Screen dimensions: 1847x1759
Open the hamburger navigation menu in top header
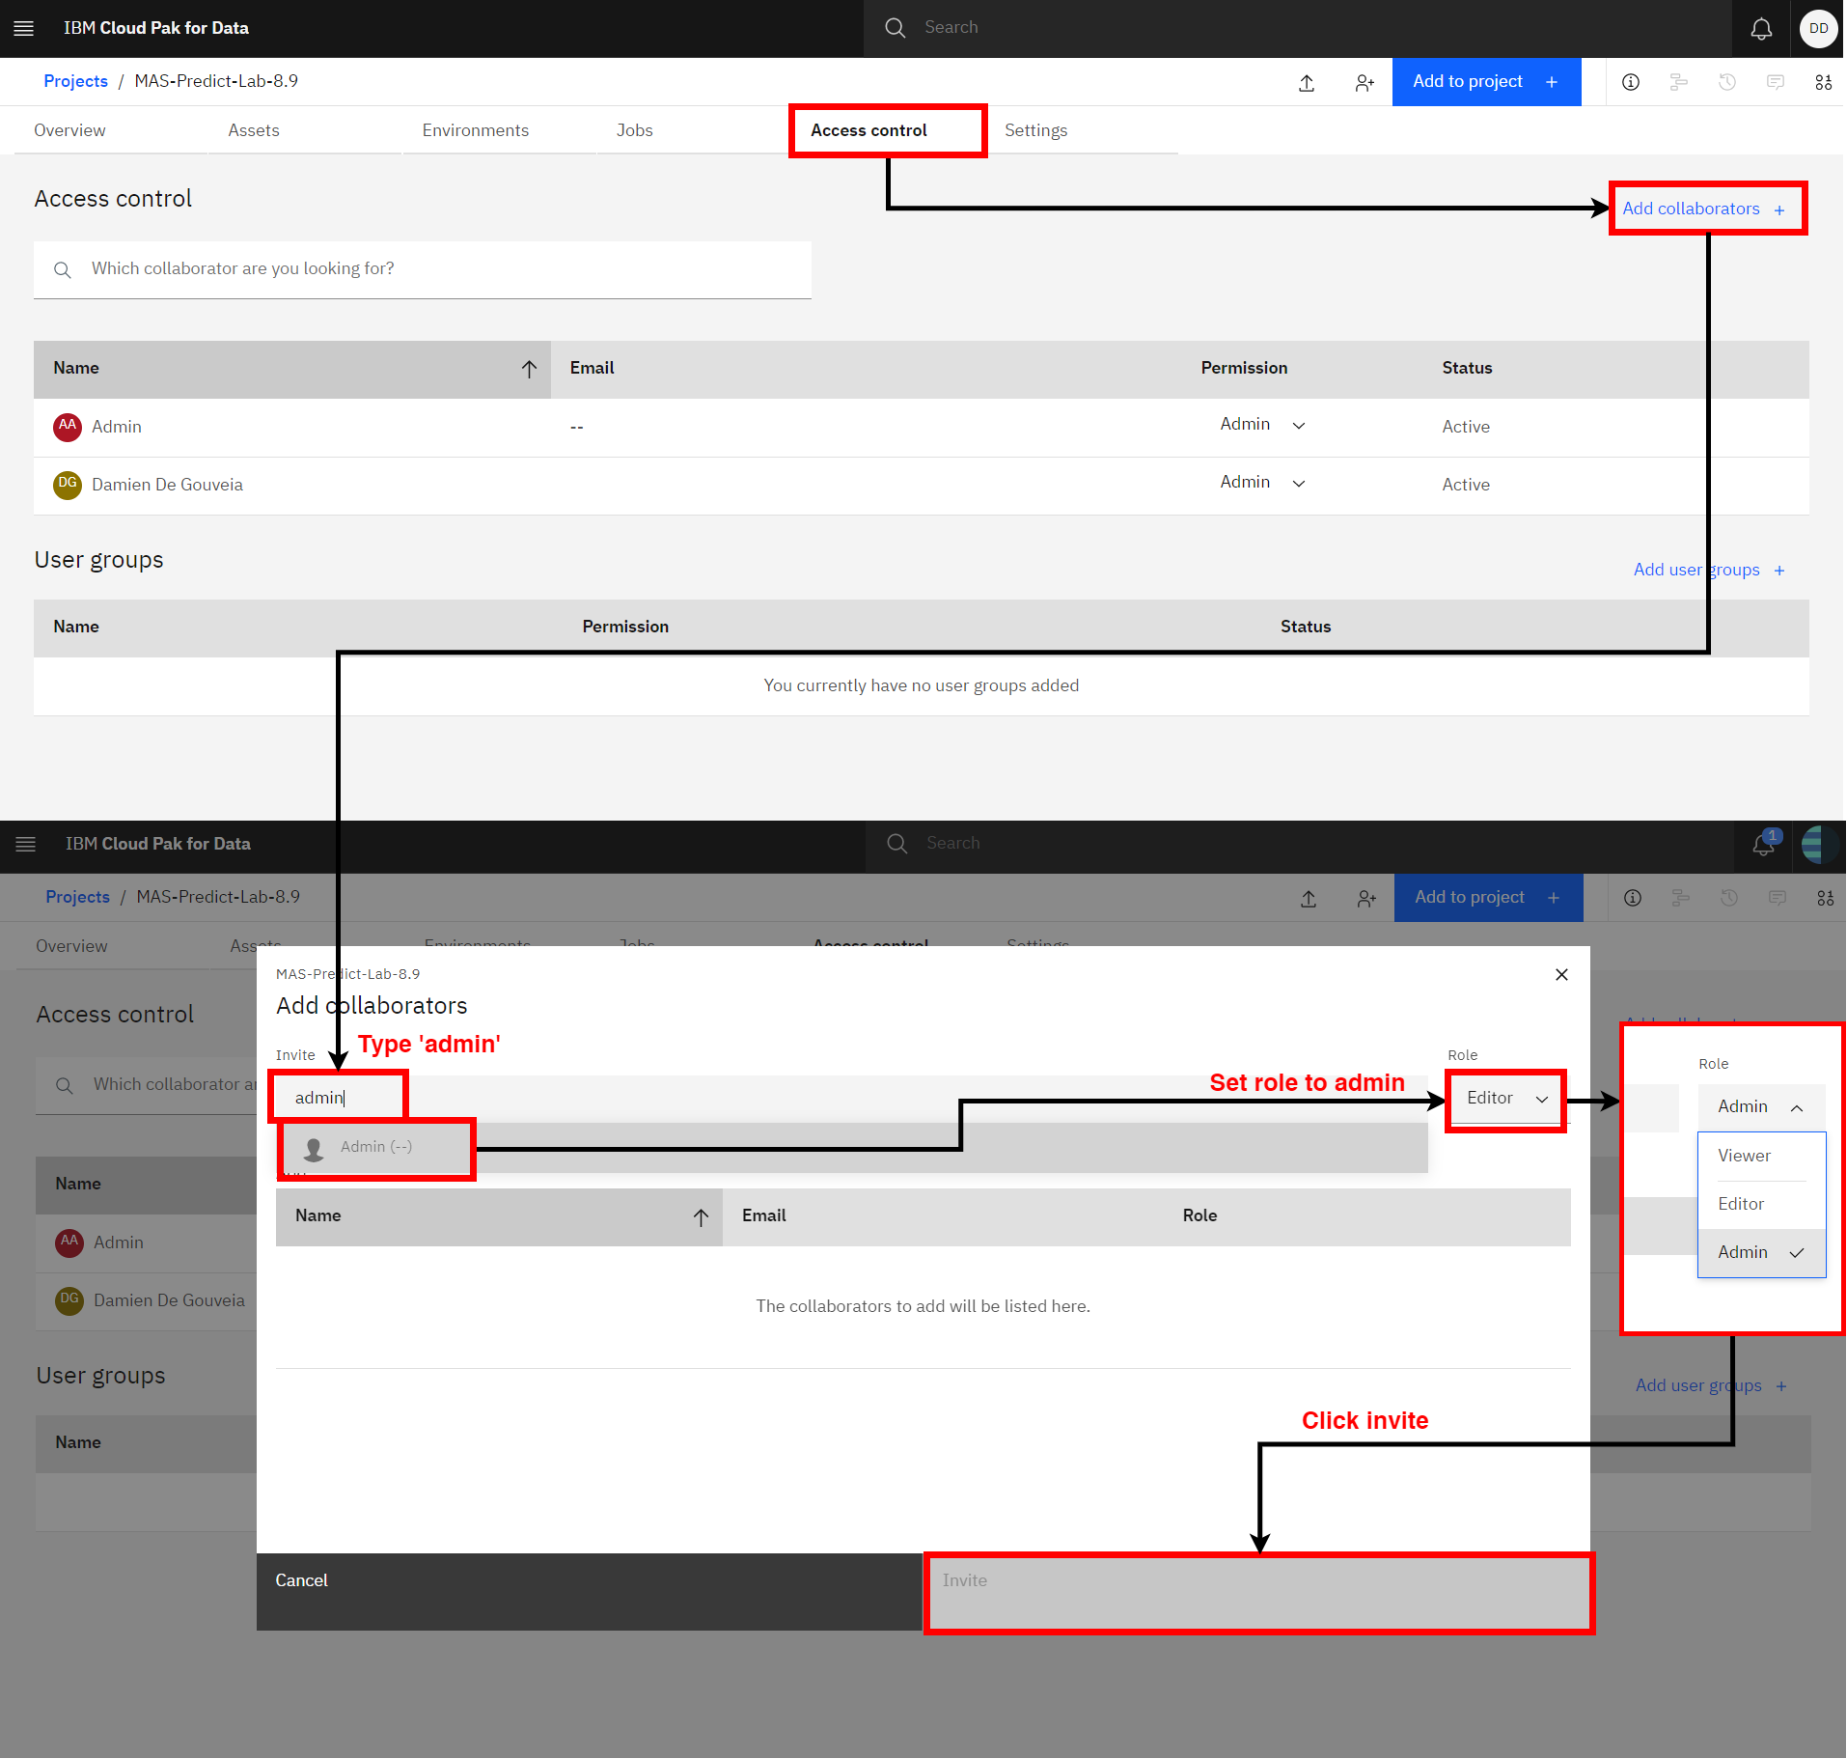point(24,28)
